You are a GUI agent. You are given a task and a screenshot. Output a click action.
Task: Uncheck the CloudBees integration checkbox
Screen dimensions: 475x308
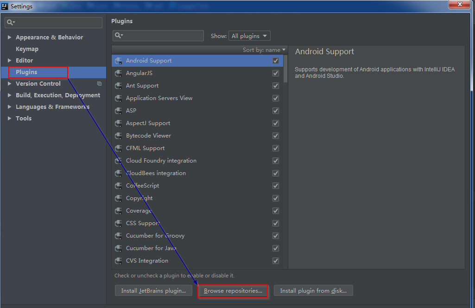tap(276, 173)
